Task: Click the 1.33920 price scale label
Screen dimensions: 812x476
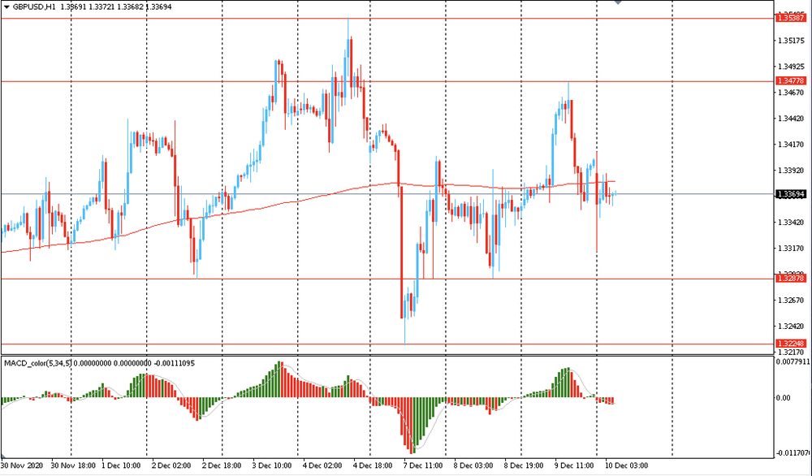Action: (x=792, y=171)
